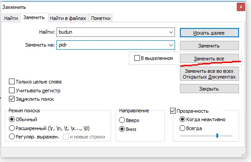
Task: Expand the Заменить на history dropdown arrow
Action: (171, 45)
